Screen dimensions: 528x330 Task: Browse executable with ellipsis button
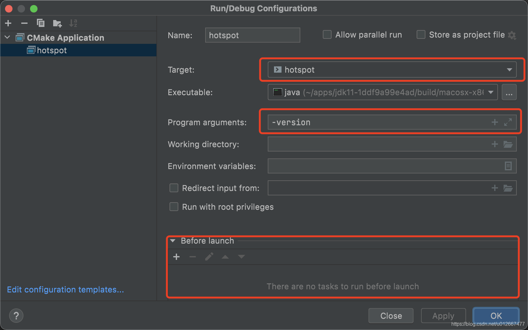[509, 92]
